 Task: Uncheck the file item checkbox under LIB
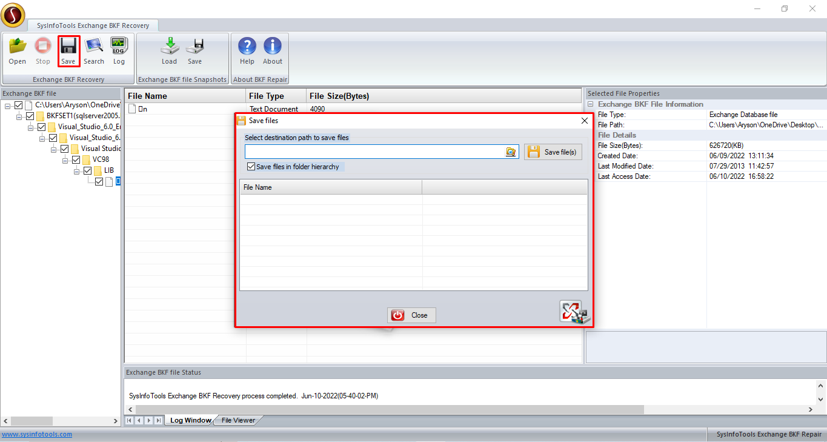99,181
